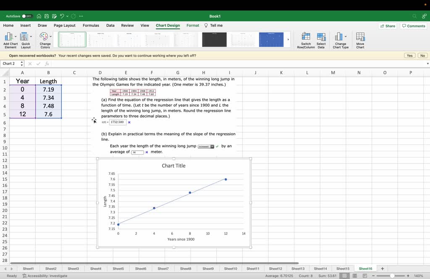Click the zoom in plus icon
This screenshot has width=430, height=279.
click(x=408, y=276)
